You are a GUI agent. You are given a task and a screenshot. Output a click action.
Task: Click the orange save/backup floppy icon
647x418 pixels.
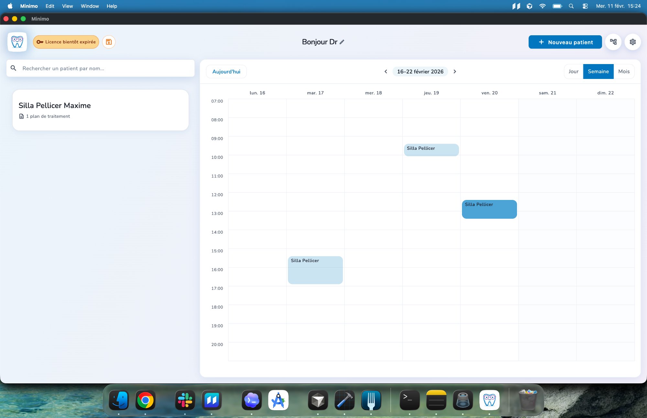tap(109, 42)
